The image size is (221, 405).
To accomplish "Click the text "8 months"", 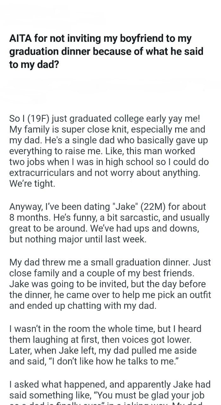I will pyautogui.click(x=29, y=218).
